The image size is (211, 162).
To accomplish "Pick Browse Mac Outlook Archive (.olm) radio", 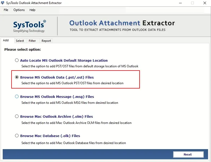I will pos(17,116).
